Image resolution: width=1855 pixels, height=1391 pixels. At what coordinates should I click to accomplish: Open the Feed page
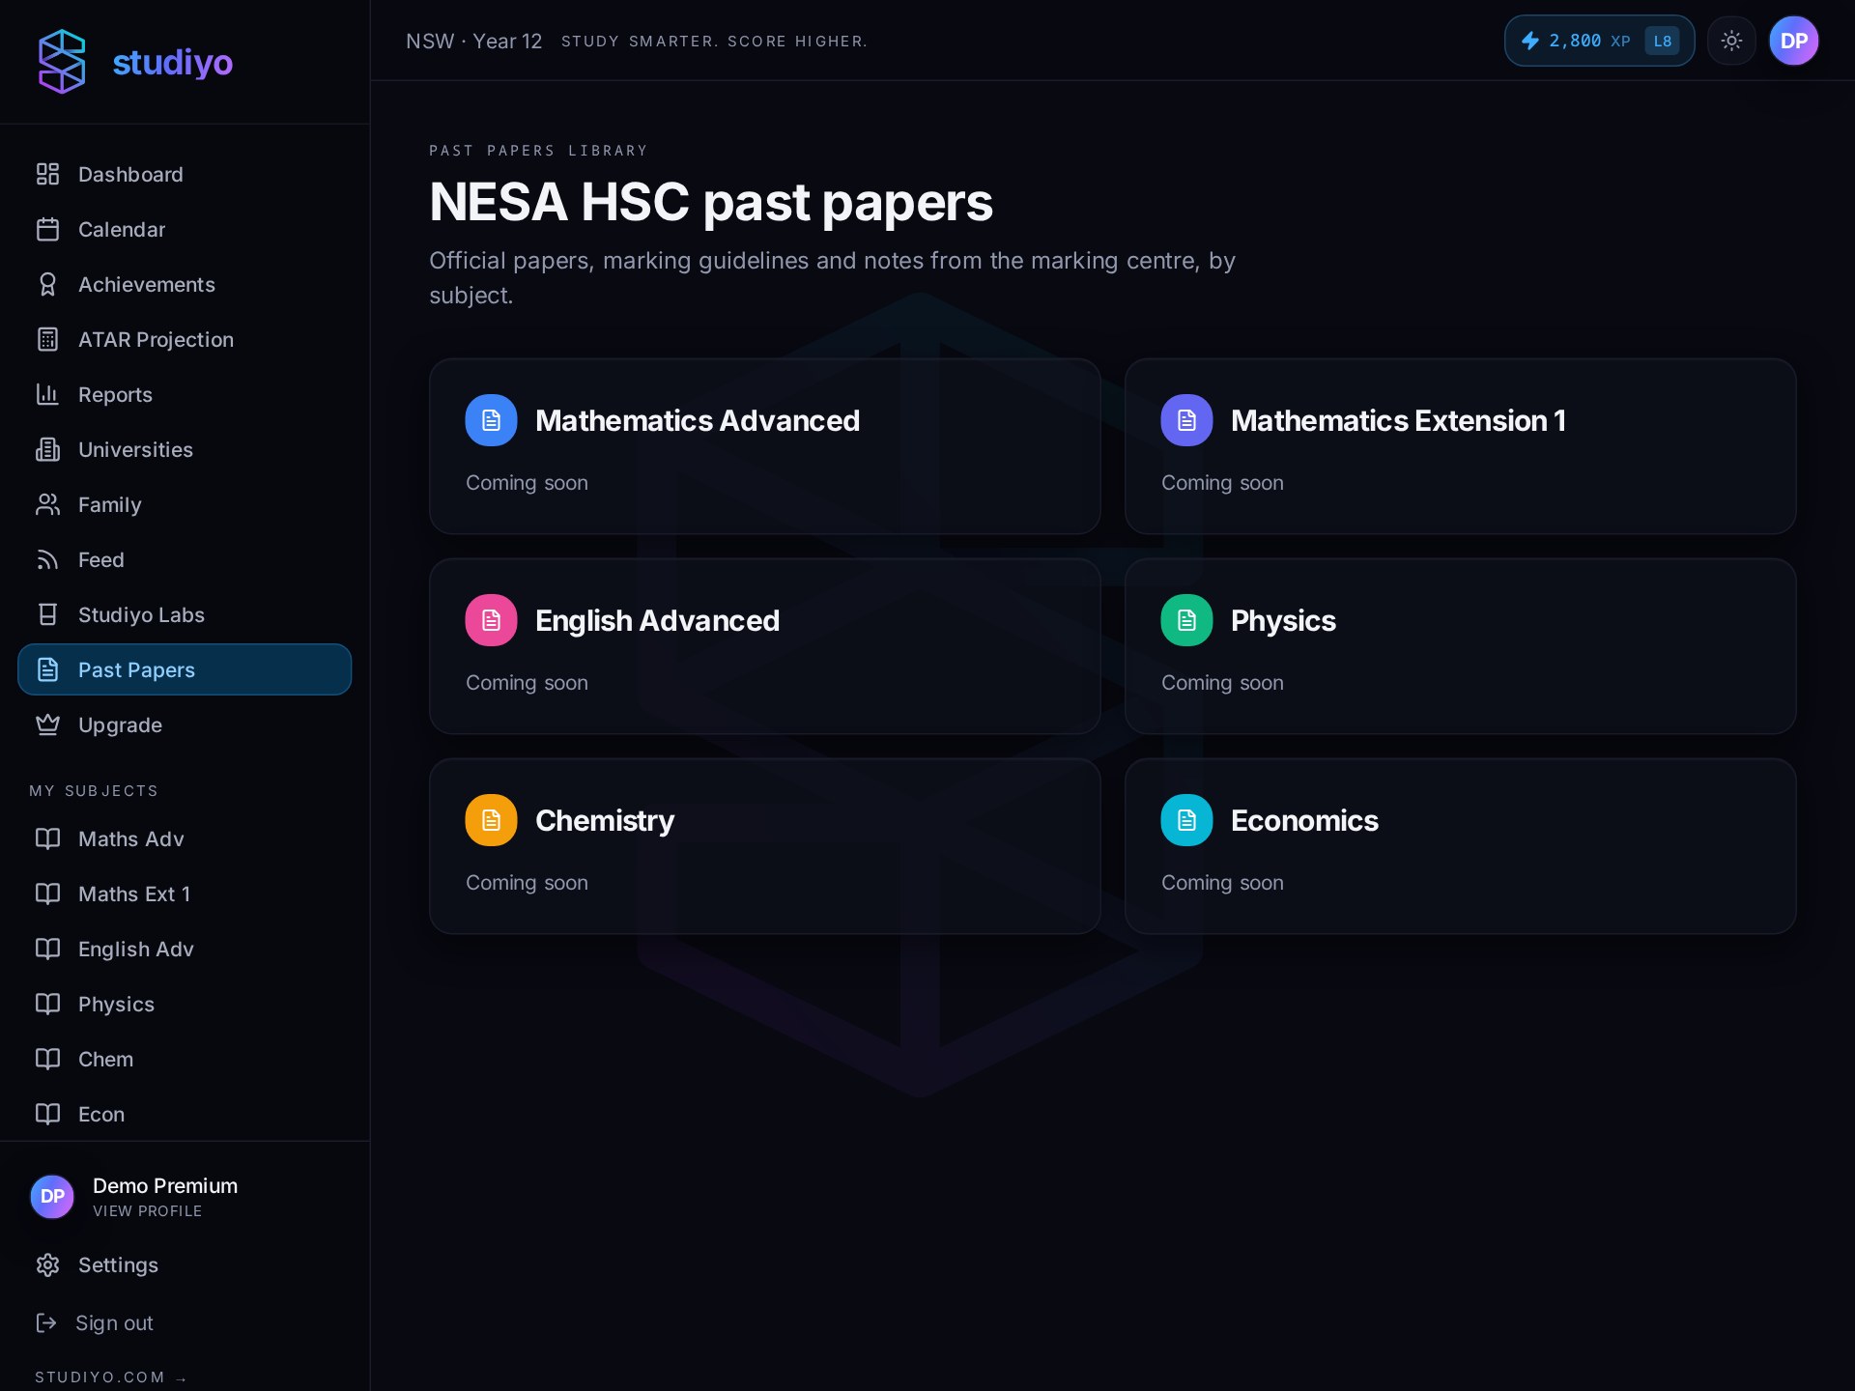[185, 559]
